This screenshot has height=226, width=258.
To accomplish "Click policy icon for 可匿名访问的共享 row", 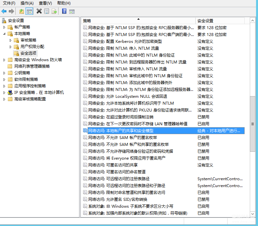I will (x=85, y=165).
